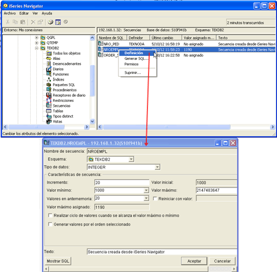Sort by Último cambio column header
277x272 pixels.
point(166,37)
